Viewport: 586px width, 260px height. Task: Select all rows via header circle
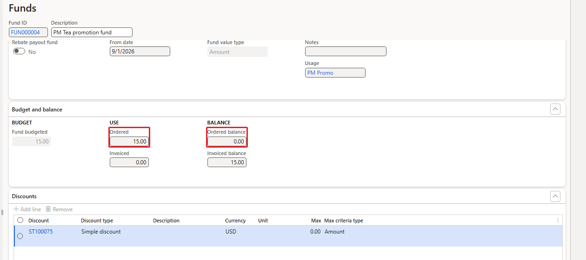pos(20,220)
